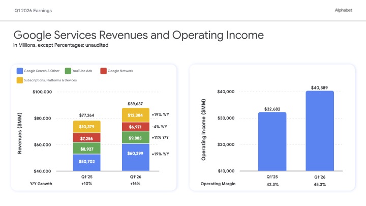The height and width of the screenshot is (206, 366).
Task: Click the -4% Y/Y growth label
Action: (160, 127)
